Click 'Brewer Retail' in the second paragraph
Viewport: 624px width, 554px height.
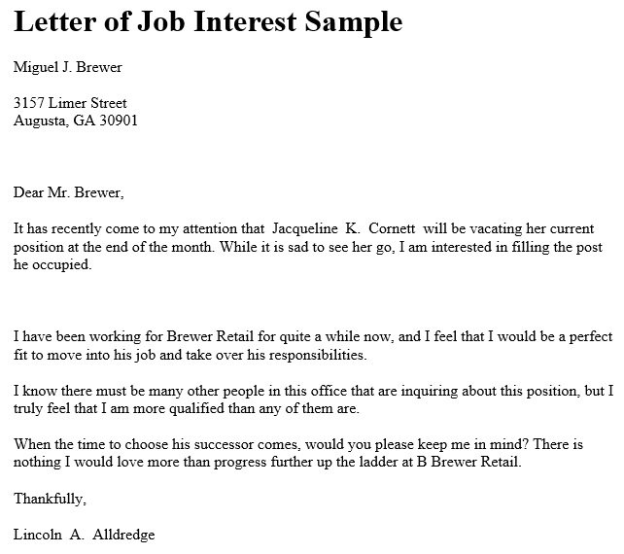[210, 336]
